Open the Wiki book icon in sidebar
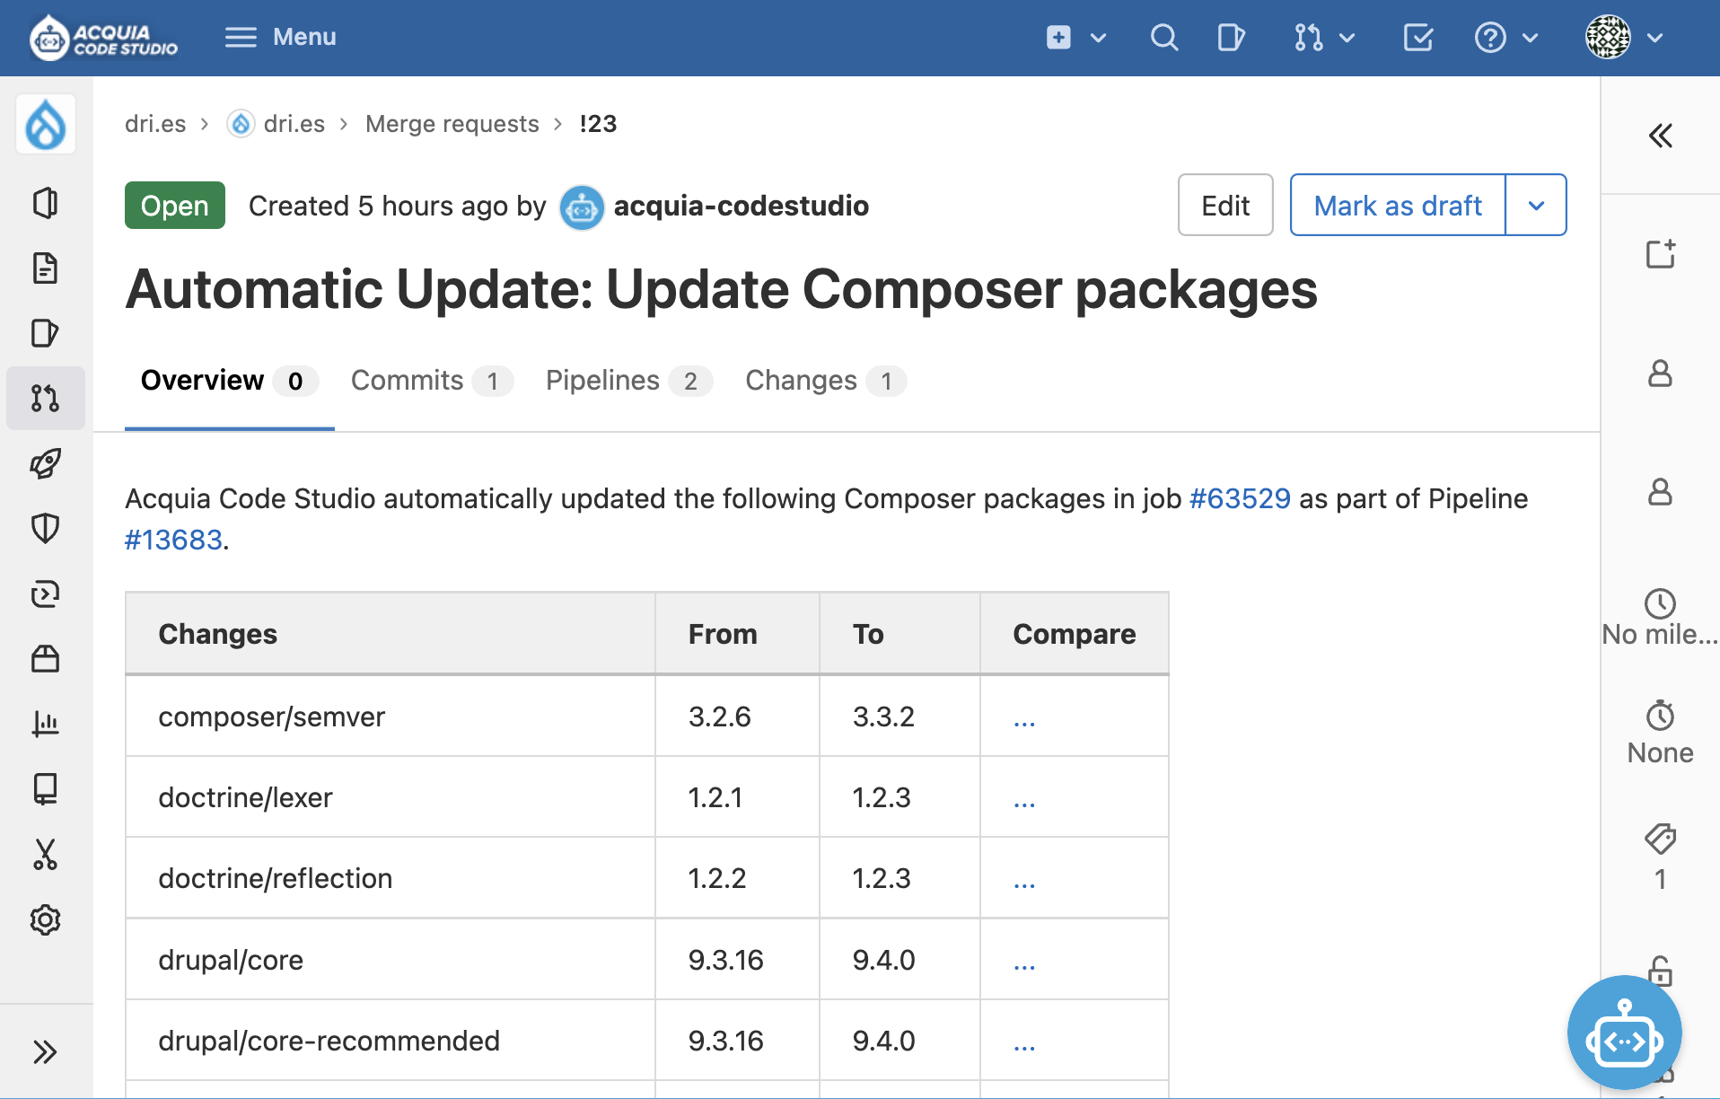Image resolution: width=1720 pixels, height=1099 pixels. click(x=45, y=789)
